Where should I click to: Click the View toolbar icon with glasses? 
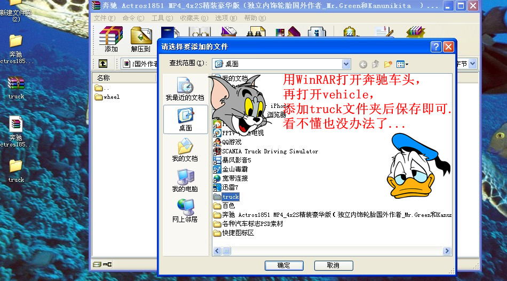[200, 32]
